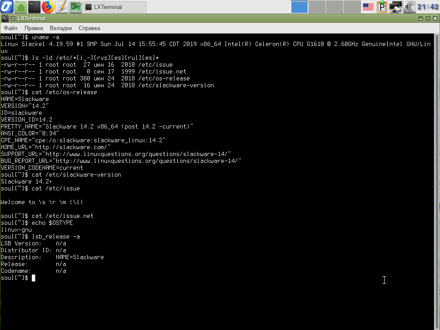Image resolution: width=440 pixels, height=330 pixels.
Task: Click the ID=slackware line
Action: pyautogui.click(x=21, y=113)
